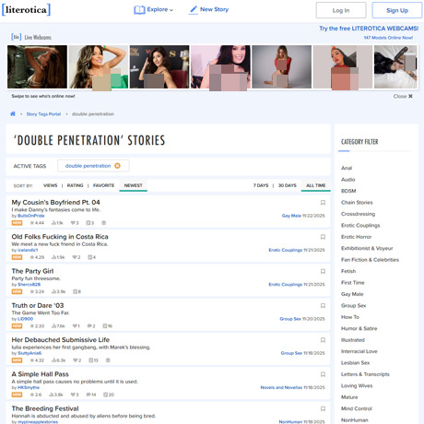Filter by Mind Control category
This screenshot has width=424, height=424.
pyautogui.click(x=357, y=408)
